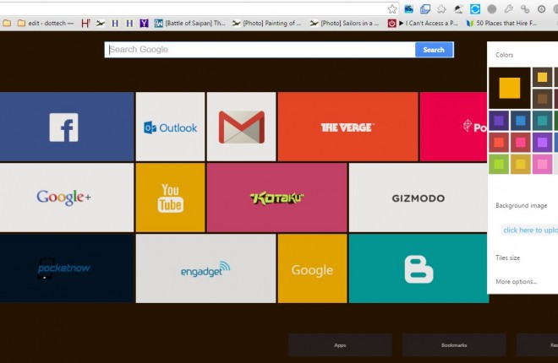Click the blue Search button
558x363 pixels.
pyautogui.click(x=434, y=50)
